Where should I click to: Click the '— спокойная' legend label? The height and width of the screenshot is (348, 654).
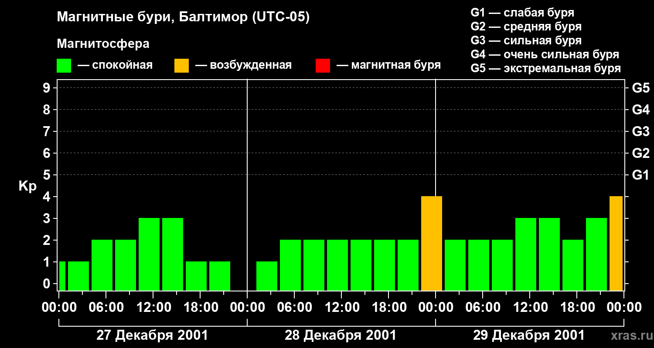tap(115, 65)
